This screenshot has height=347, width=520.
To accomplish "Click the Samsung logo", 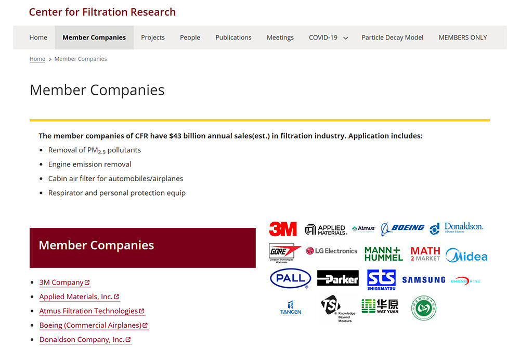I will [x=423, y=280].
